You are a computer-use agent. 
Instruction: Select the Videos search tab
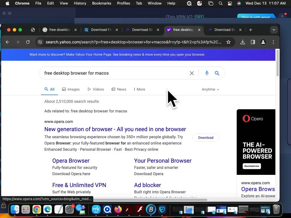pos(96,89)
